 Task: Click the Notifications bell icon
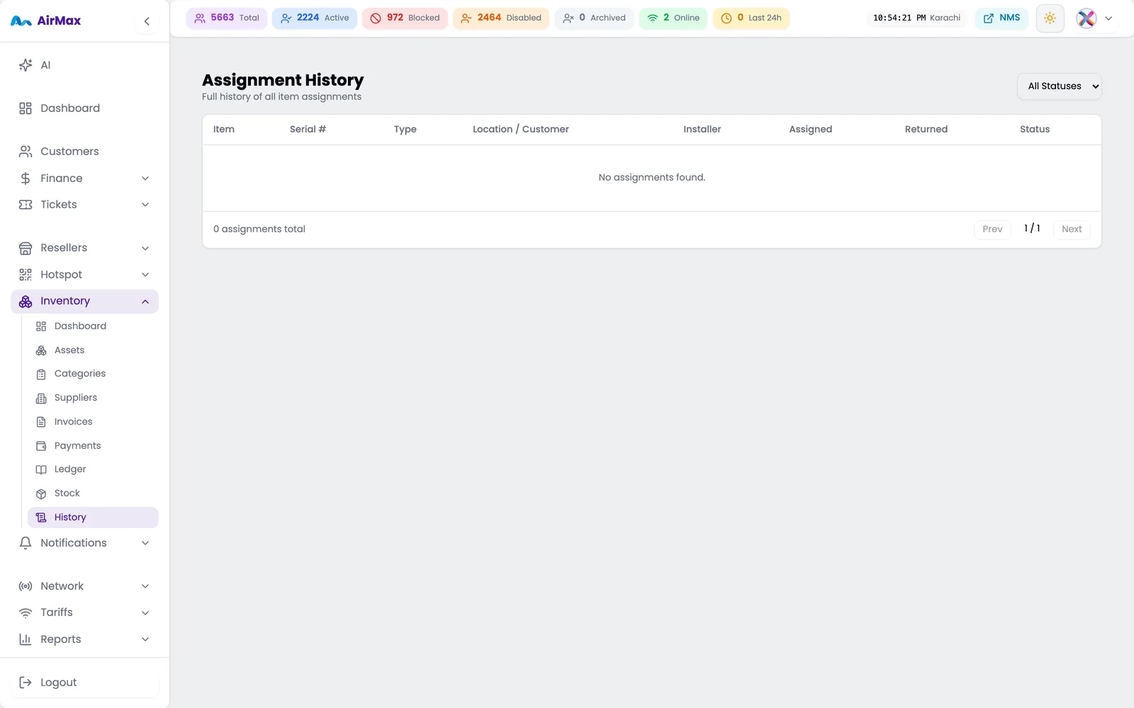pos(26,543)
